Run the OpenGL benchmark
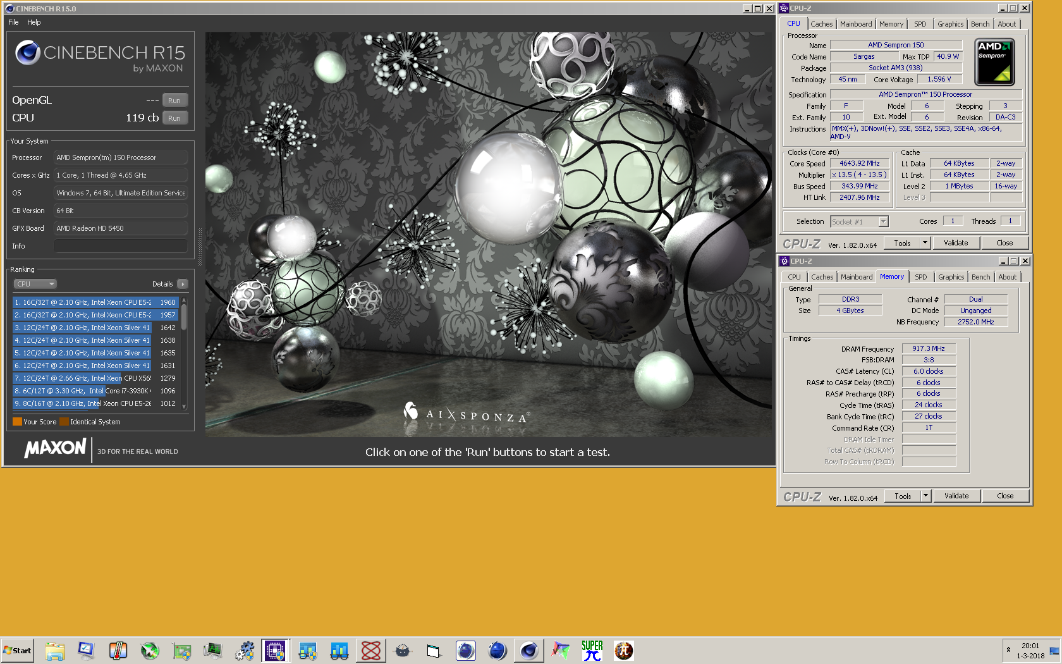Viewport: 1062px width, 664px height. click(174, 101)
